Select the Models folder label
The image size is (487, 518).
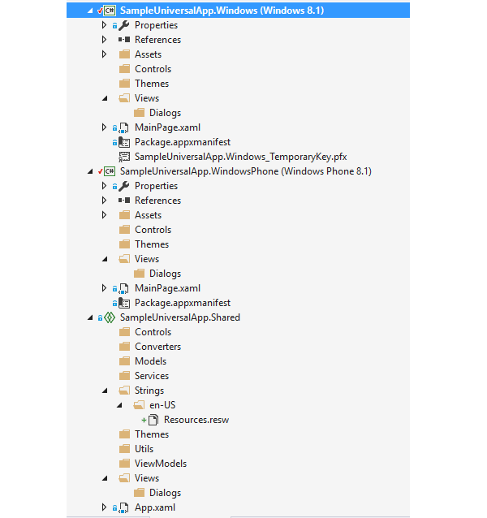pyautogui.click(x=150, y=361)
